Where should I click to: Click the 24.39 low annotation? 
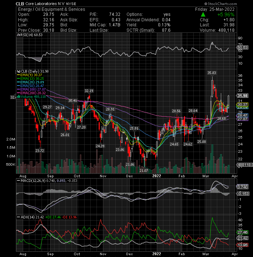point(100,146)
